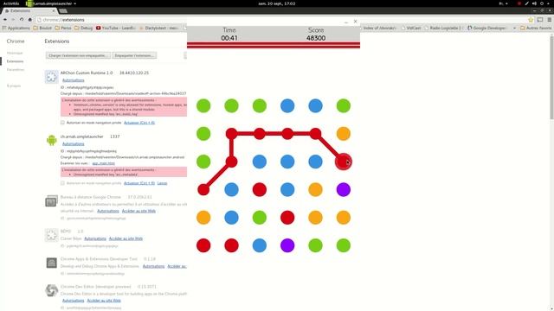Open the Dactylotest bookmark
This screenshot has width=554, height=311.
(x=159, y=28)
